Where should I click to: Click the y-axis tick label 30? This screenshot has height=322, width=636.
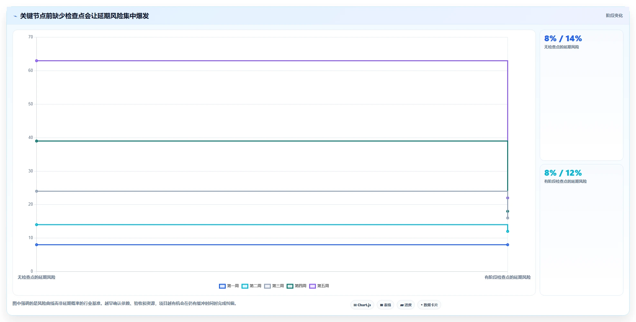point(31,171)
